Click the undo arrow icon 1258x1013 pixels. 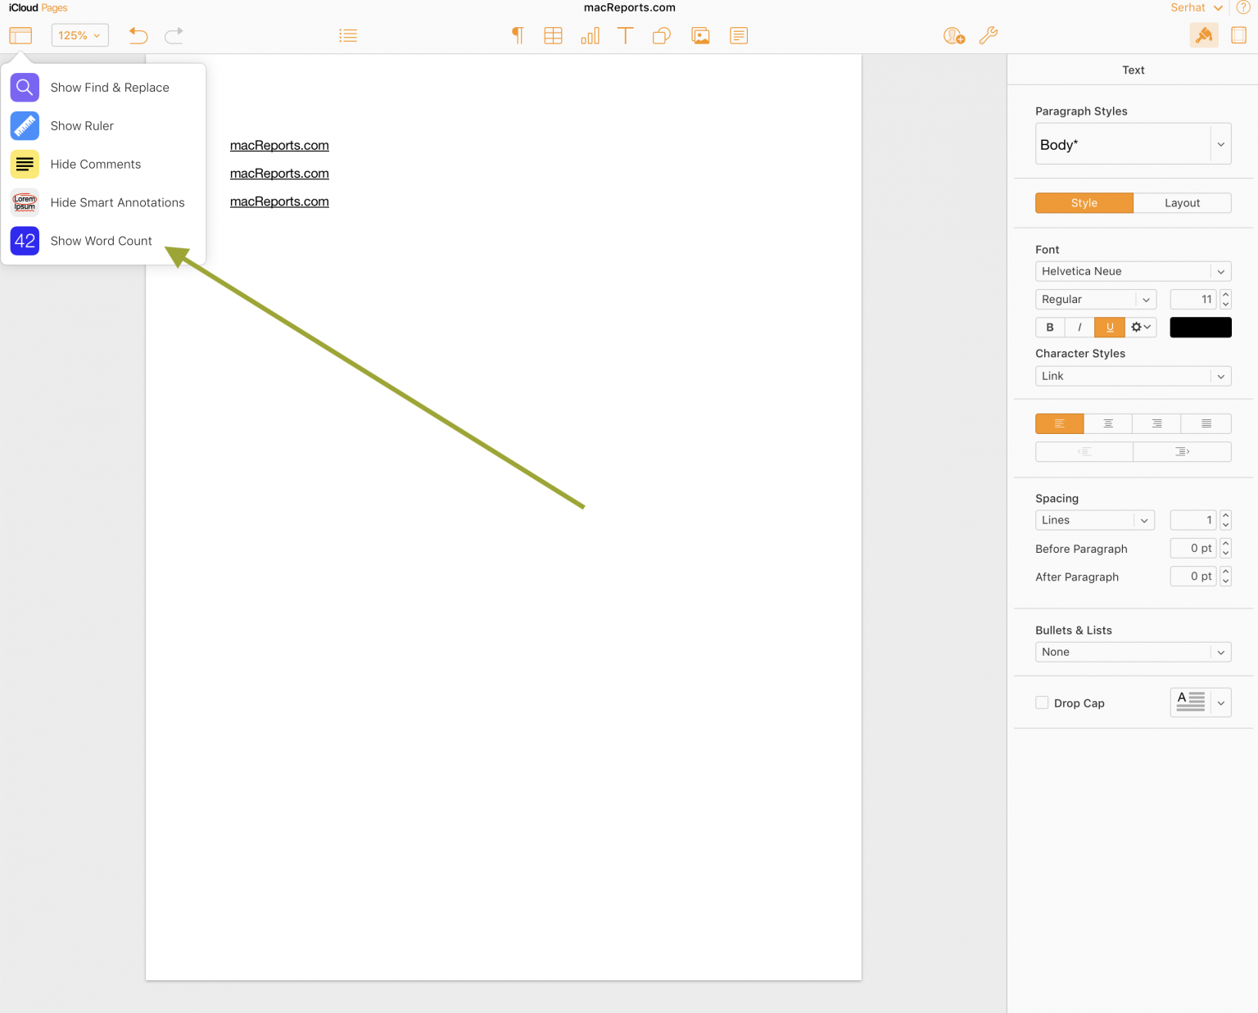pyautogui.click(x=138, y=35)
